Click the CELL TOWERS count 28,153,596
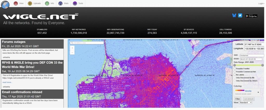Screen dimensions: 266x110 [225, 33]
